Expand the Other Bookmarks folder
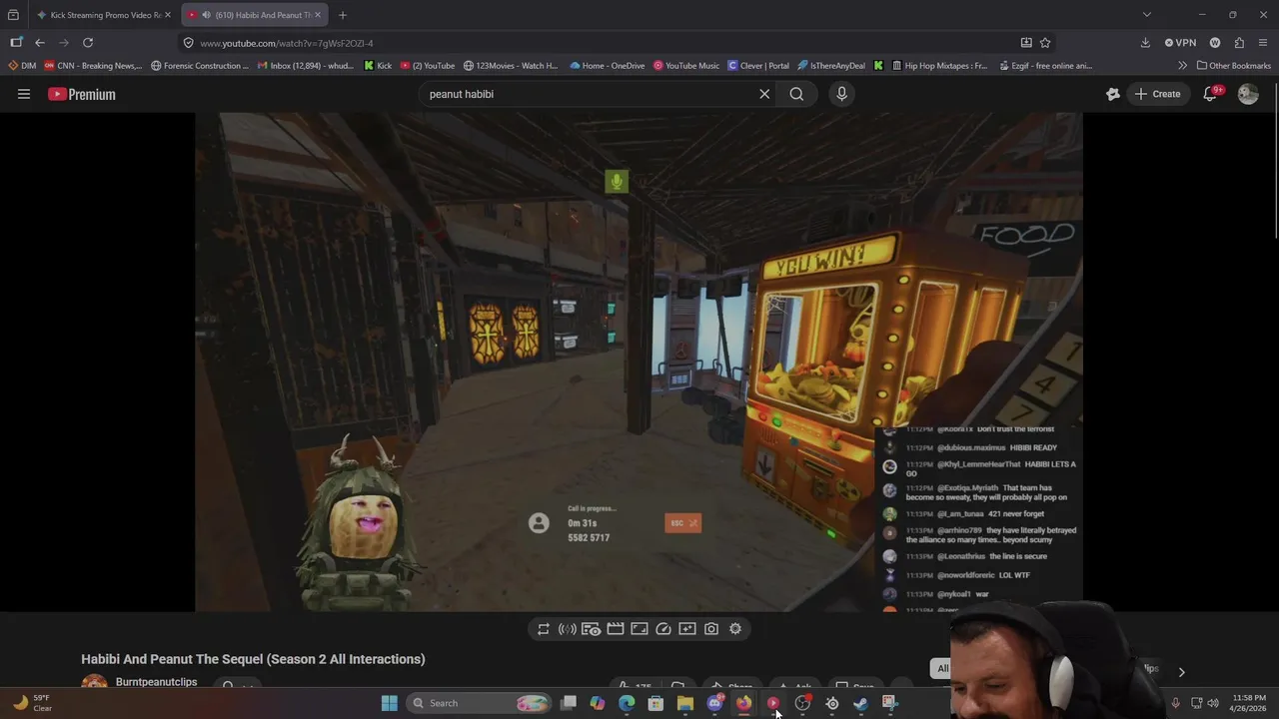The height and width of the screenshot is (719, 1279). coord(1233,66)
